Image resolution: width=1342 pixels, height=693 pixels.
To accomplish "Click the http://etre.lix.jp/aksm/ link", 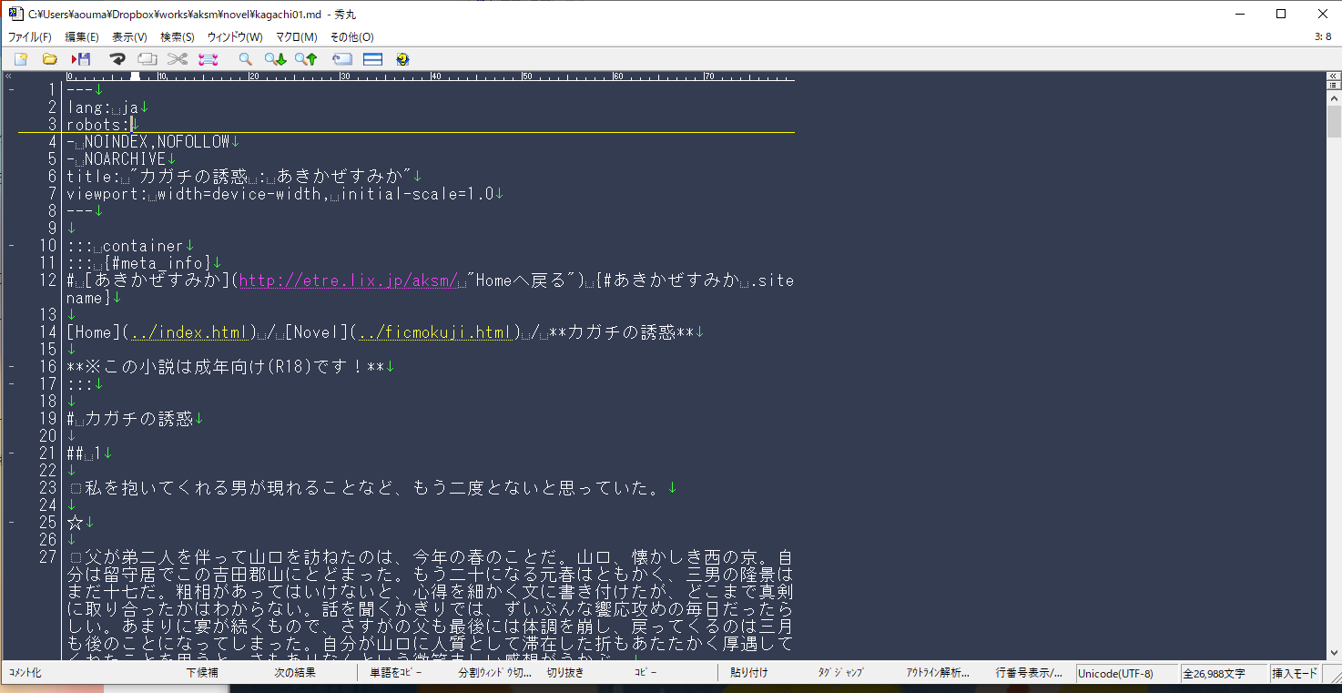I will (x=348, y=280).
